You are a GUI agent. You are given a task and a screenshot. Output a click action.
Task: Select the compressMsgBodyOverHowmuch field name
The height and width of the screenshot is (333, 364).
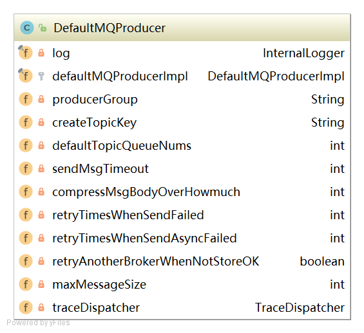[x=146, y=192]
